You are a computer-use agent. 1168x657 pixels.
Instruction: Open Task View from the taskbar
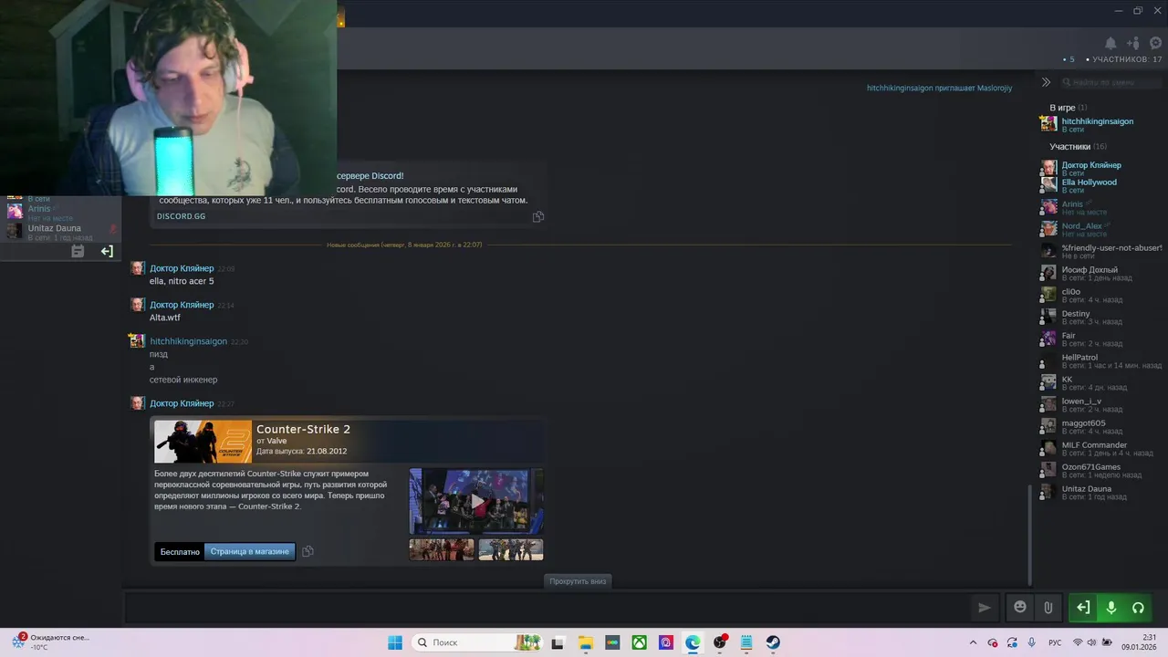(x=558, y=642)
